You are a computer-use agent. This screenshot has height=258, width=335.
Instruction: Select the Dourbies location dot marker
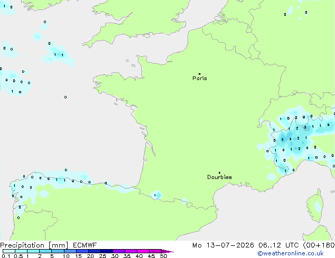pyautogui.click(x=219, y=173)
